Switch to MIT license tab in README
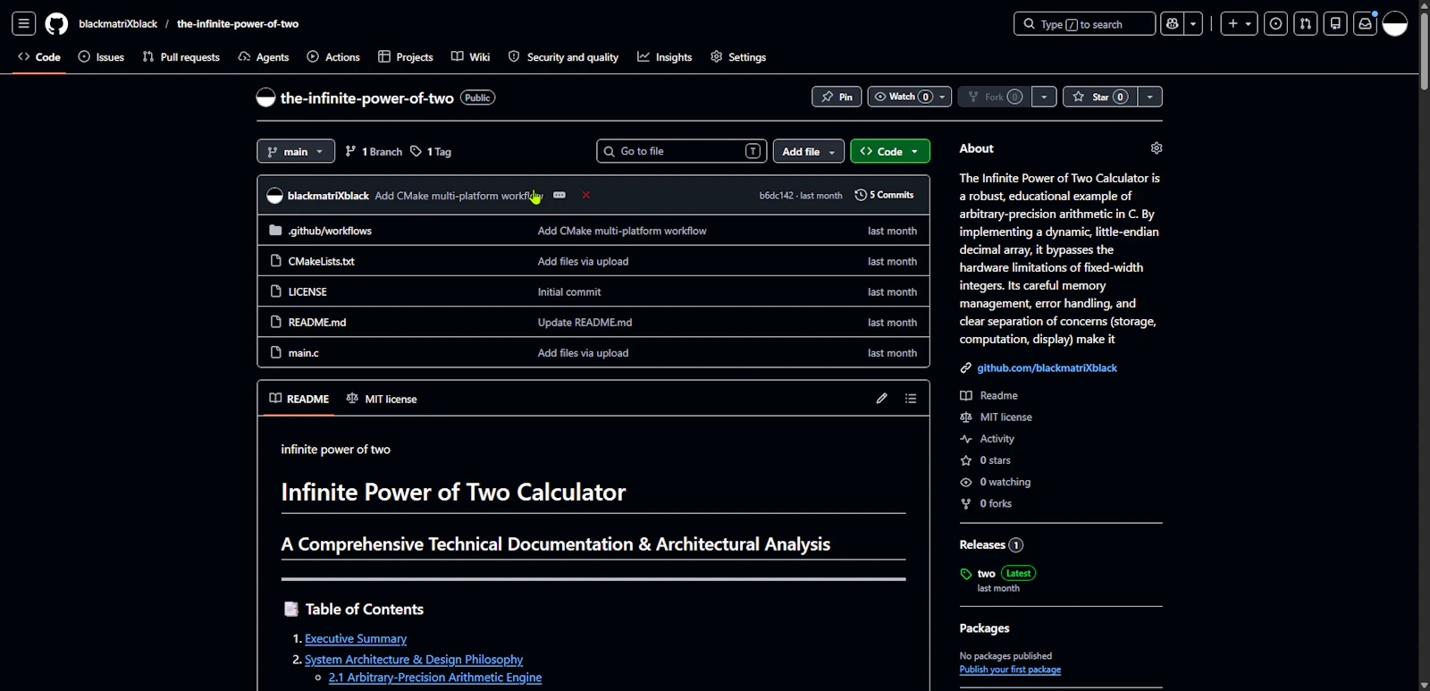Viewport: 1430px width, 691px height. coord(382,399)
